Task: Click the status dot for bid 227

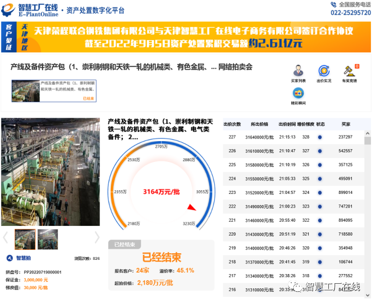Action: pyautogui.click(x=320, y=137)
